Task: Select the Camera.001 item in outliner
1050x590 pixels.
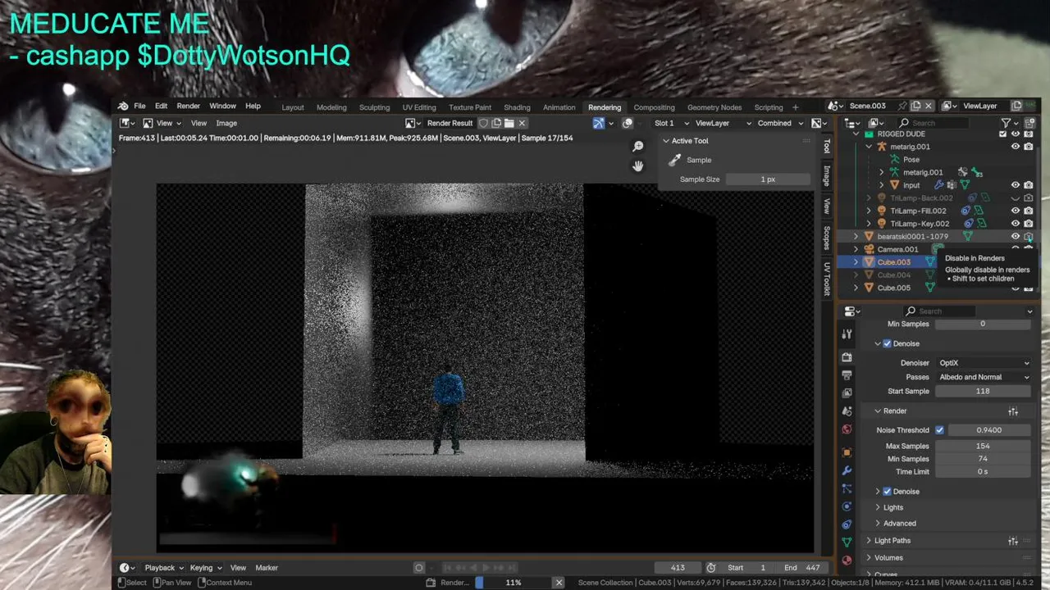Action: (897, 249)
